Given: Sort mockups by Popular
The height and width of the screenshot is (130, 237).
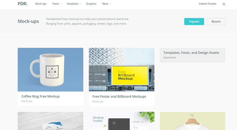Looking at the screenshot, I should click(x=194, y=22).
